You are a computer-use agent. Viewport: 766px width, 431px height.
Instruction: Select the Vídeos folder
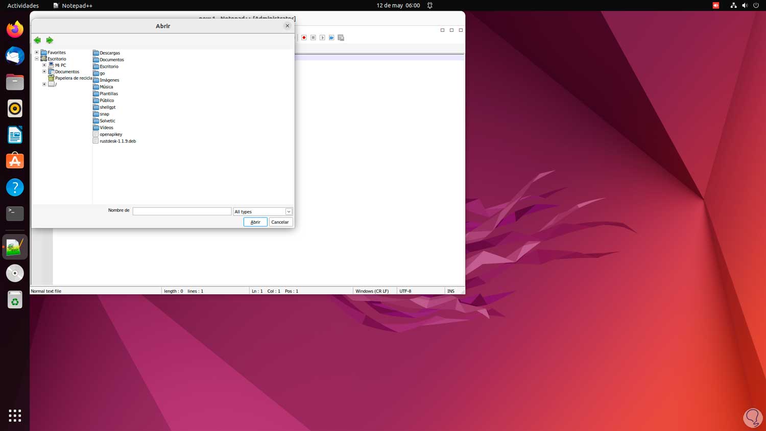point(106,128)
